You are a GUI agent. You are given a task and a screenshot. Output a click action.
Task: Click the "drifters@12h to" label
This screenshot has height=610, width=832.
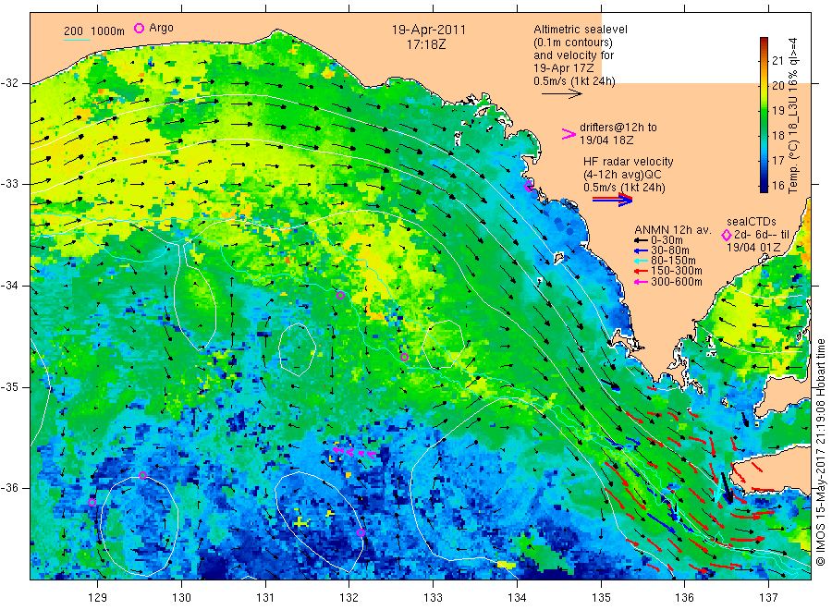[x=618, y=128]
